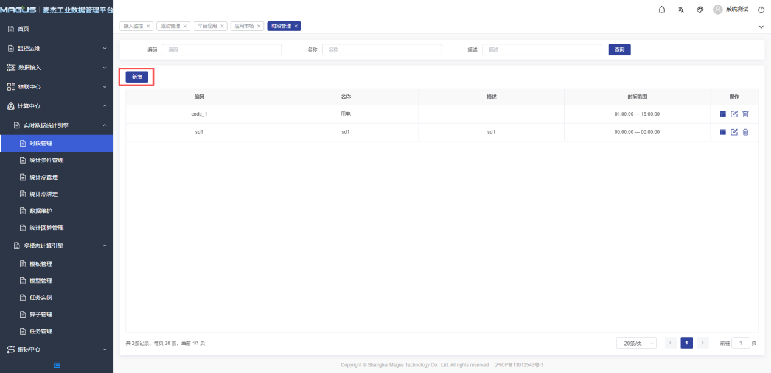Expand the 监控运维 sidebar menu
771x373 pixels.
(57, 48)
